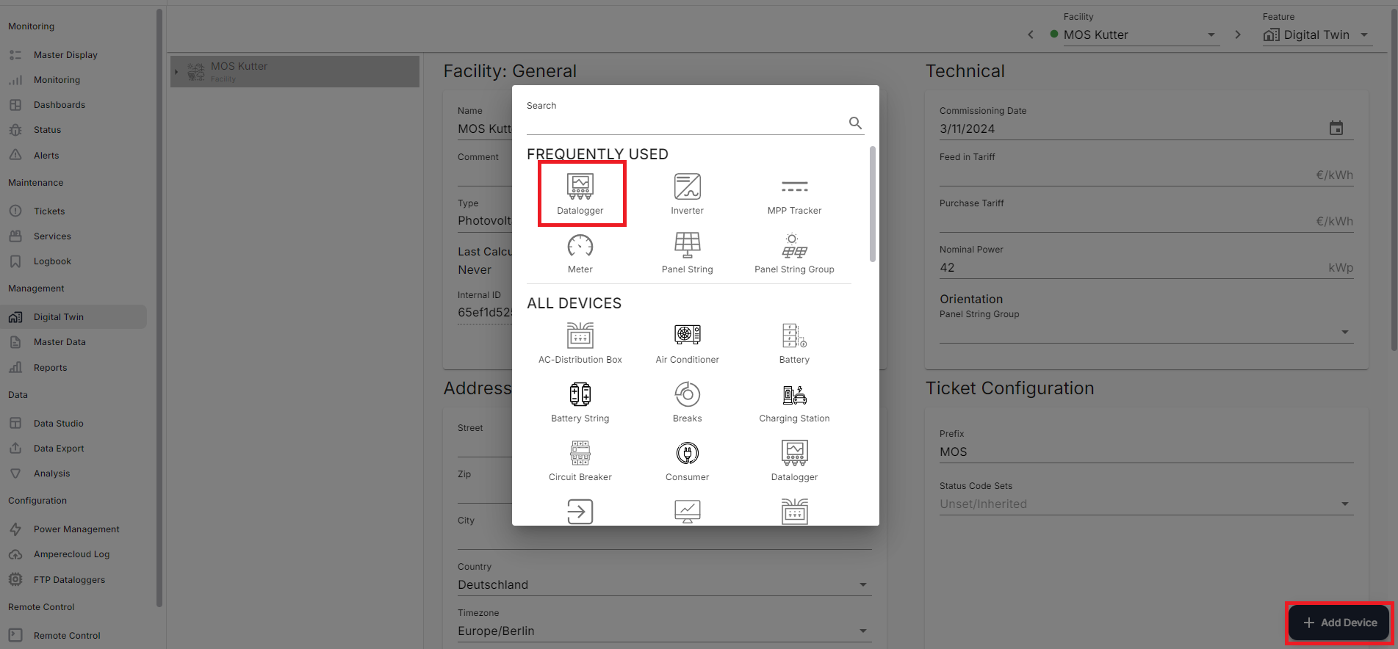1398x649 pixels.
Task: Select the Inverter device icon
Action: (687, 194)
